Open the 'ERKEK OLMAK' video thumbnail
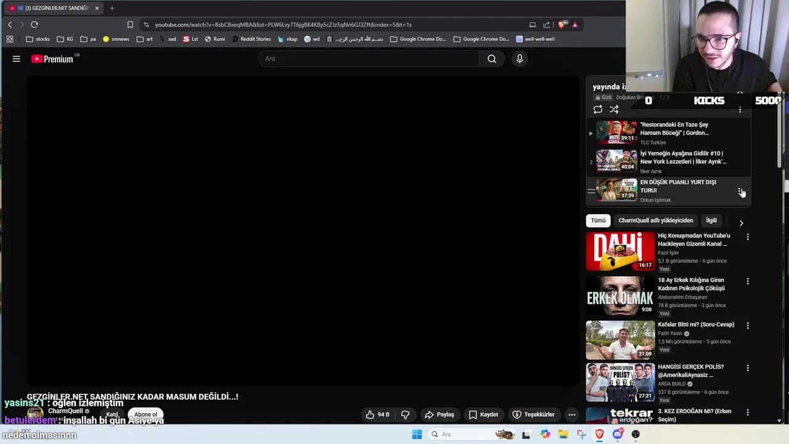This screenshot has width=789, height=444. tap(620, 296)
